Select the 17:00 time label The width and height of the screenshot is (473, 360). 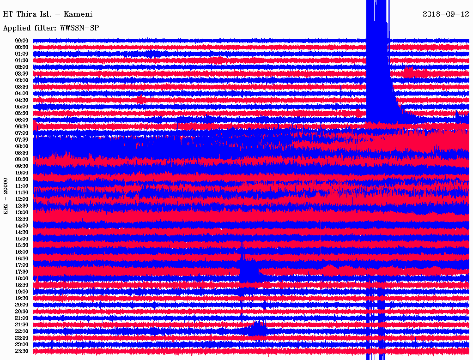tap(22, 265)
